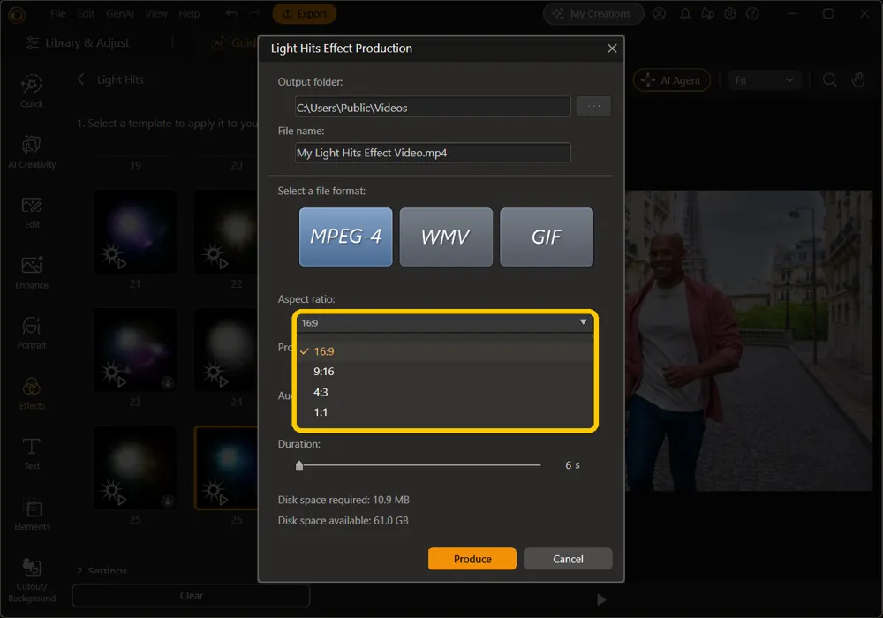Pick the GIF file format
Screen dimensions: 883x618
pos(547,237)
